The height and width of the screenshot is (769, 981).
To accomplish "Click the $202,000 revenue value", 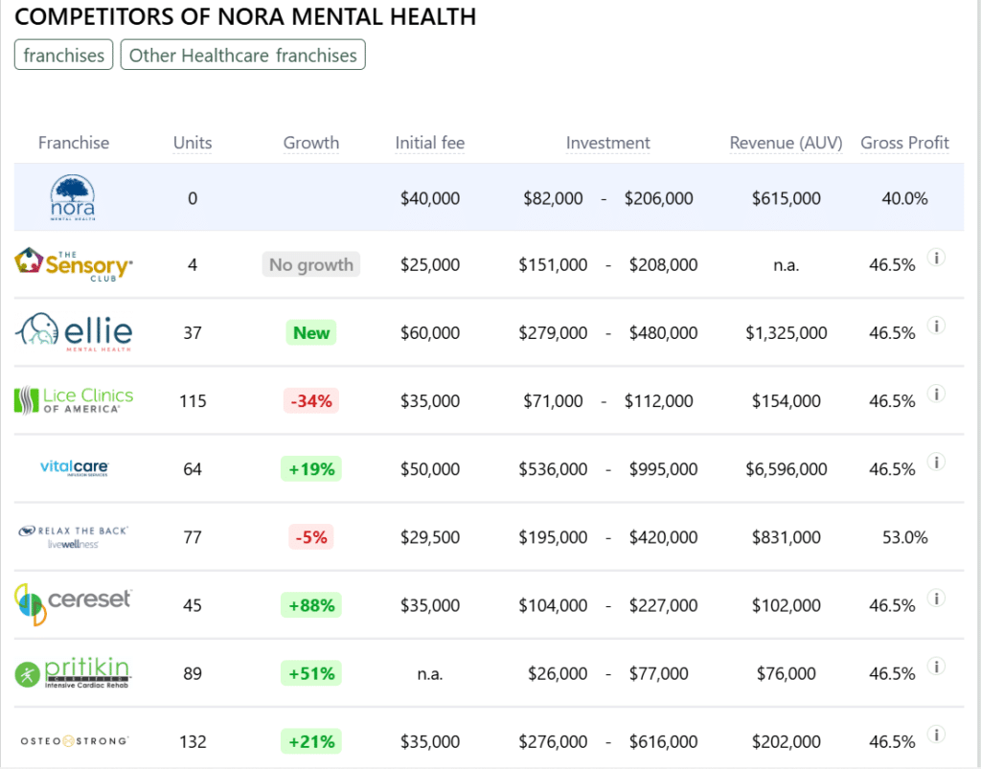I will click(786, 741).
